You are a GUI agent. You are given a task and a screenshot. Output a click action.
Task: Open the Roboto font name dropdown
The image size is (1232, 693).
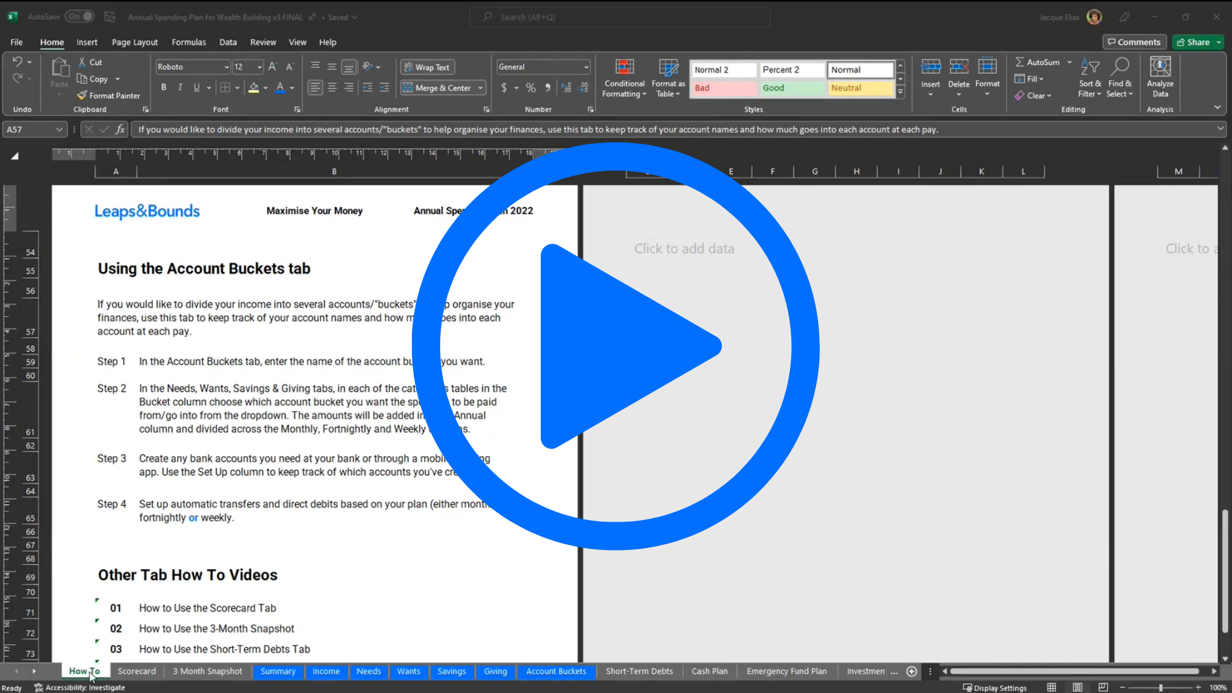click(x=227, y=67)
